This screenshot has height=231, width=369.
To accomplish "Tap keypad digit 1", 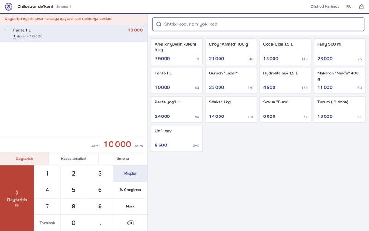I will pyautogui.click(x=47, y=174).
